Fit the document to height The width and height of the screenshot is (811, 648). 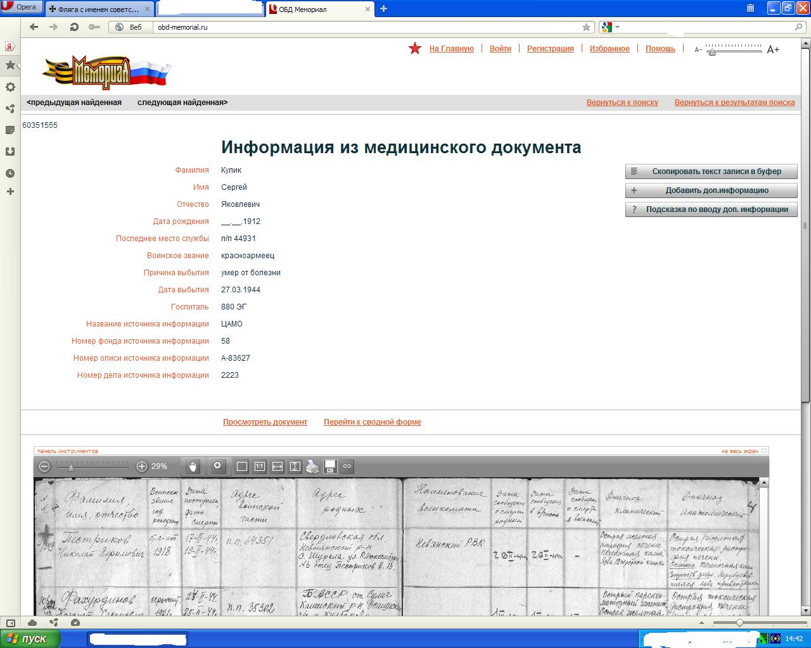pyautogui.click(x=295, y=466)
